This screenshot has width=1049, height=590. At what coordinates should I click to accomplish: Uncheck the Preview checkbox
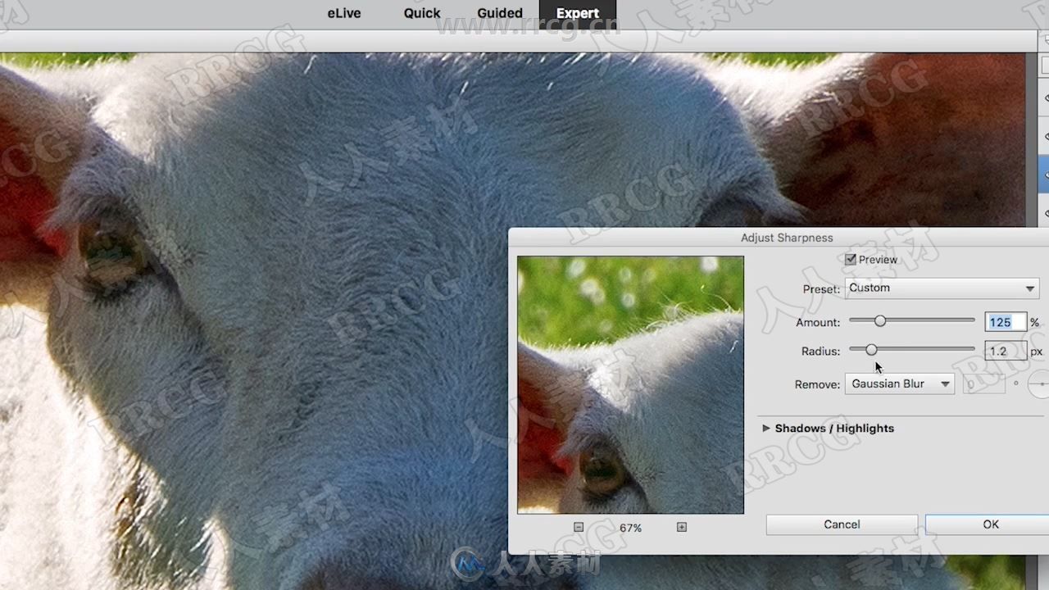(851, 259)
